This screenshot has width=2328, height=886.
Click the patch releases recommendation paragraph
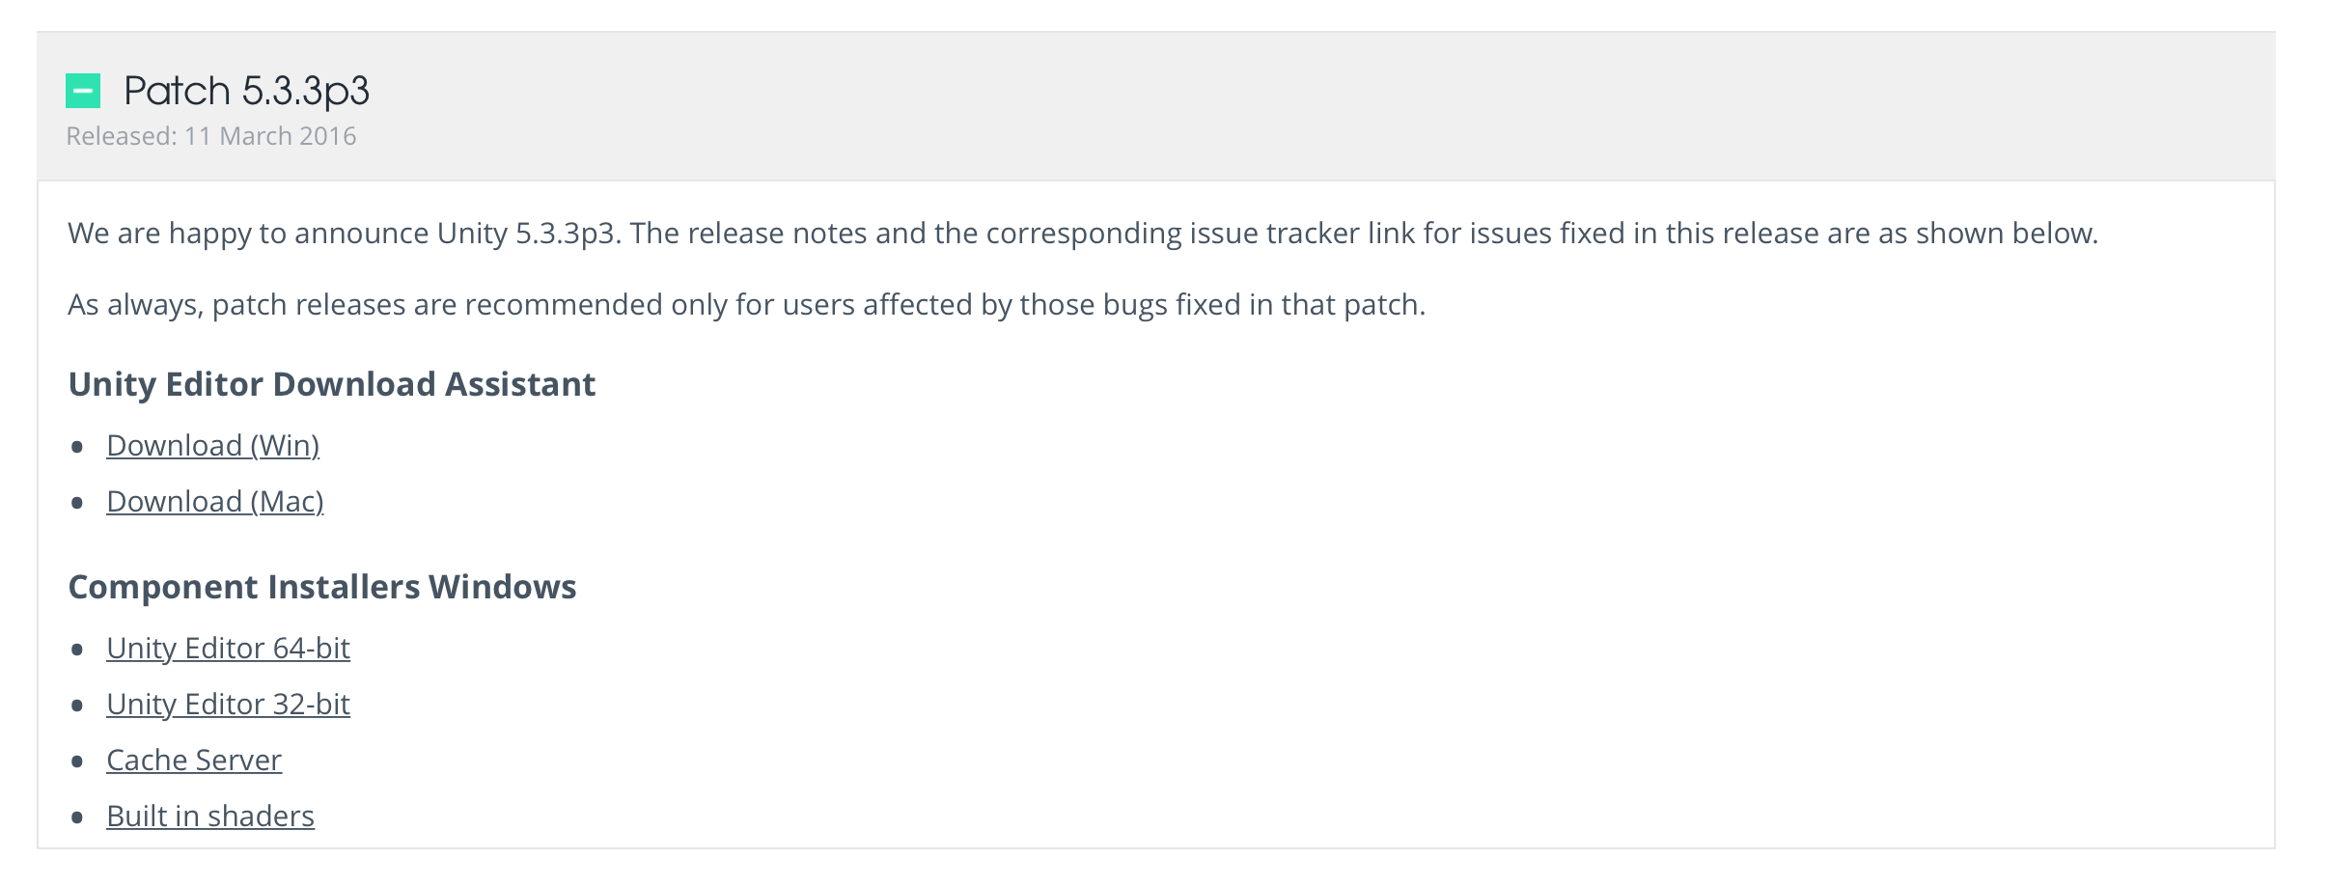click(x=746, y=305)
